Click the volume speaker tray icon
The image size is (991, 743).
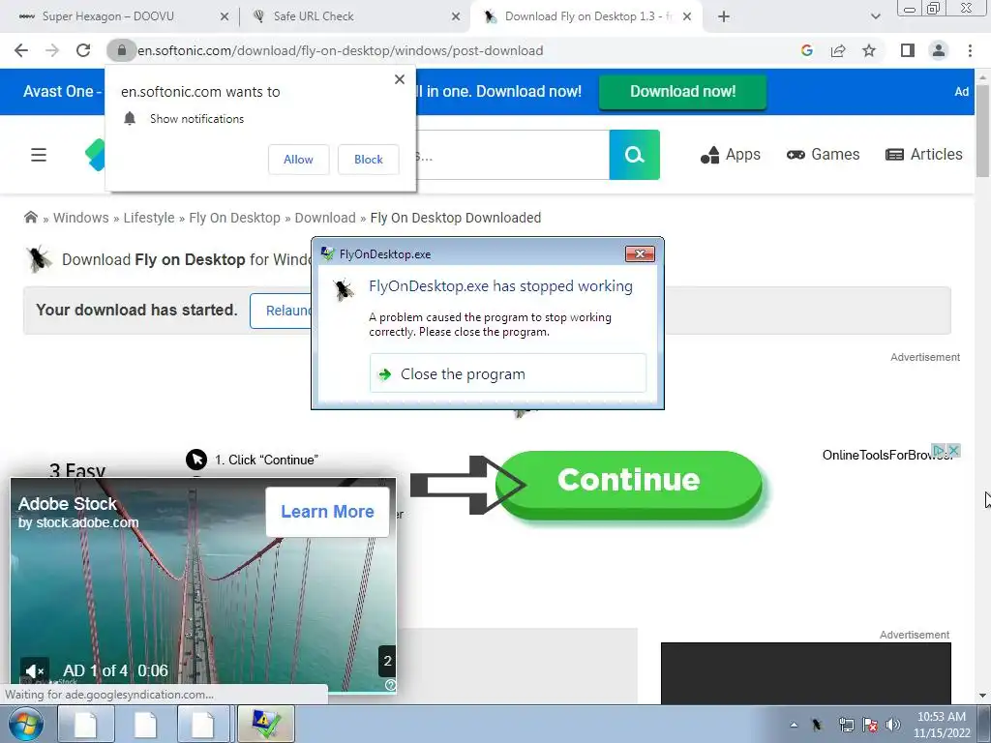coord(893,725)
